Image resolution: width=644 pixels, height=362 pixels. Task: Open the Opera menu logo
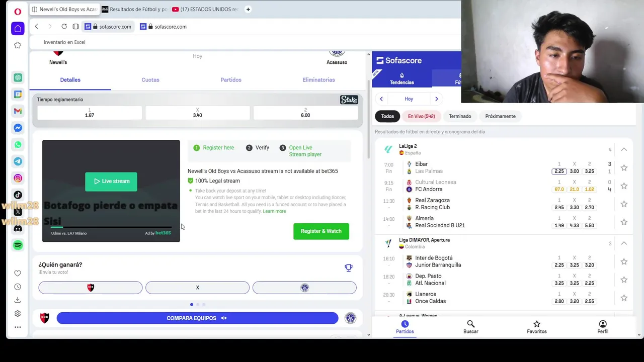pos(18,12)
